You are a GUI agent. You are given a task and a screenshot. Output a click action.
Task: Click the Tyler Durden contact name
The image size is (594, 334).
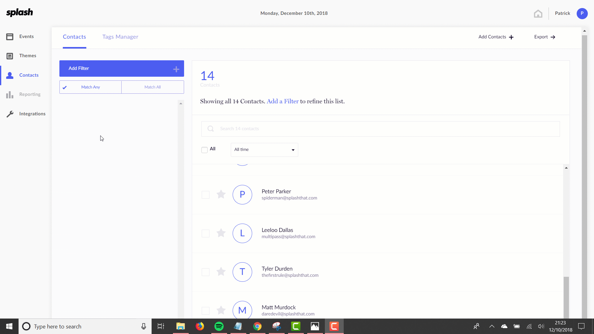tap(277, 269)
